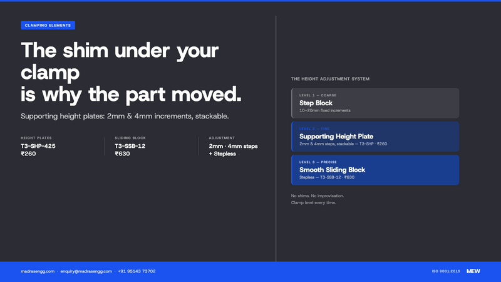Viewport: 501px width, 282px height.
Task: Click the T3-SSB-12 sliding block code
Action: point(130,146)
